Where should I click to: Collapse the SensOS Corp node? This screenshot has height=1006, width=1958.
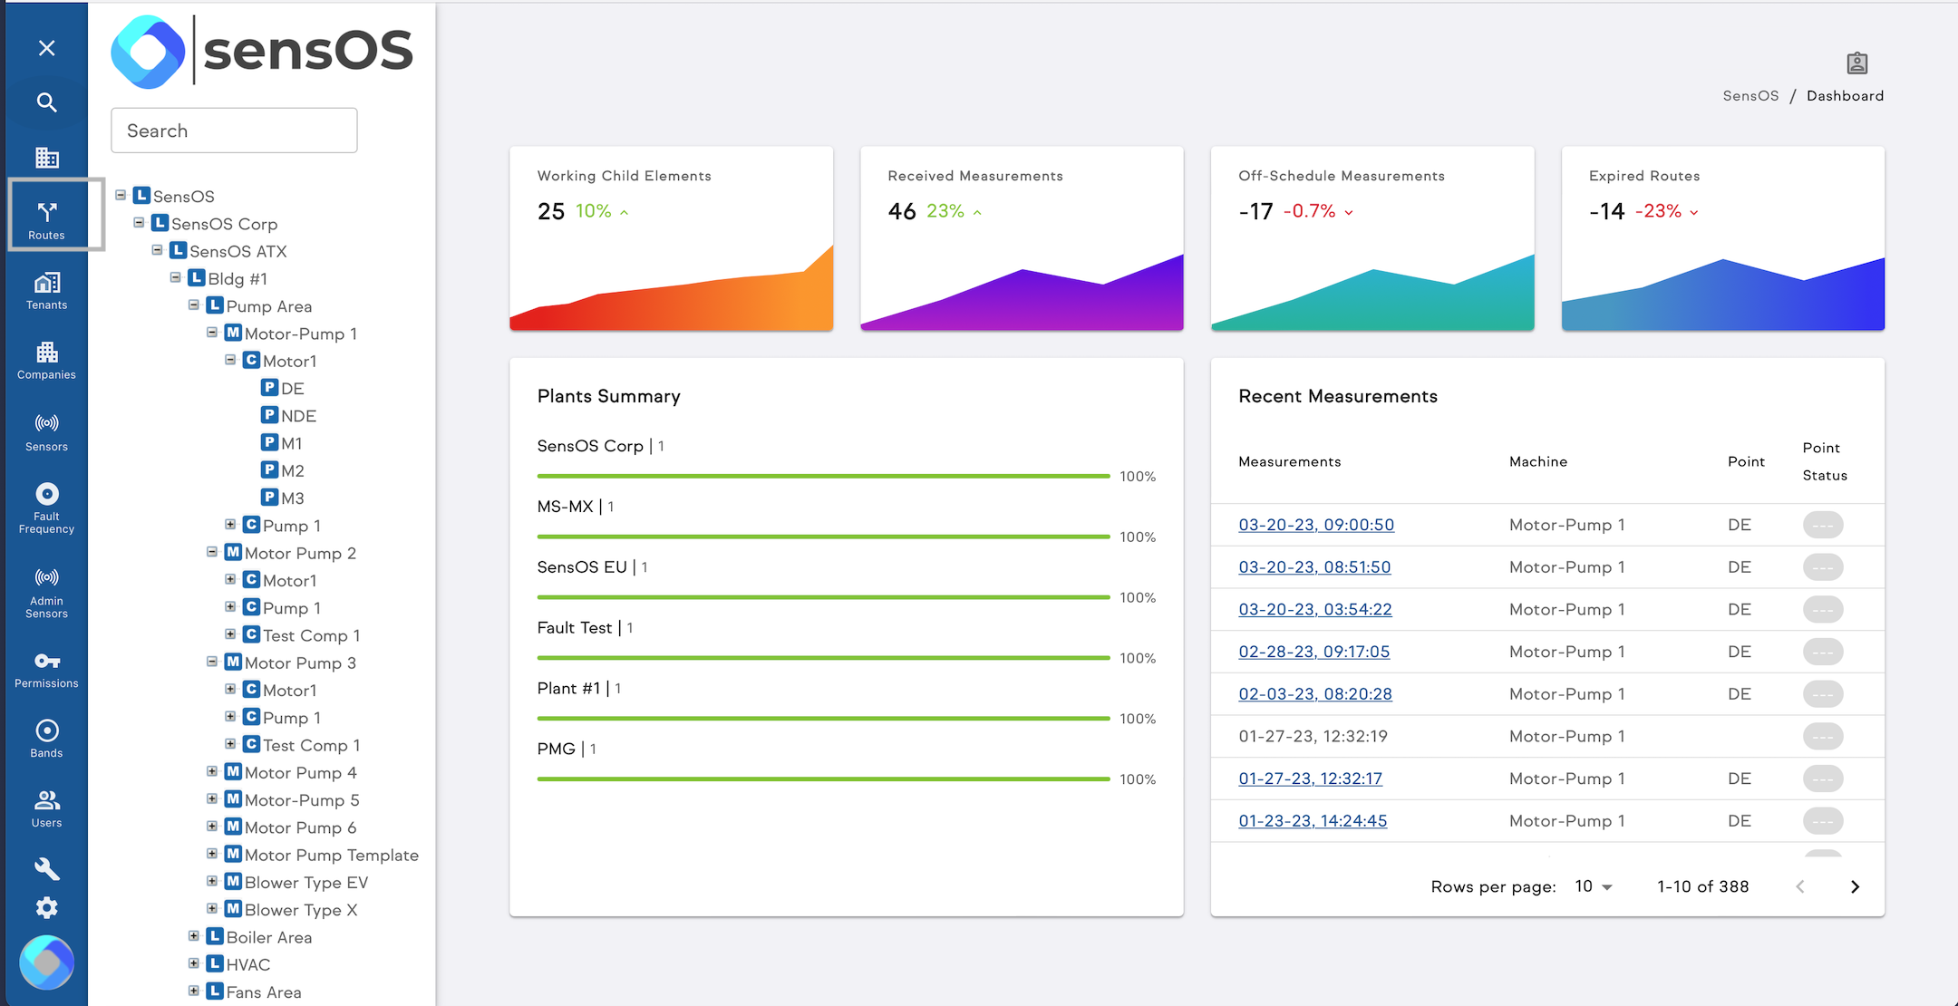139,222
